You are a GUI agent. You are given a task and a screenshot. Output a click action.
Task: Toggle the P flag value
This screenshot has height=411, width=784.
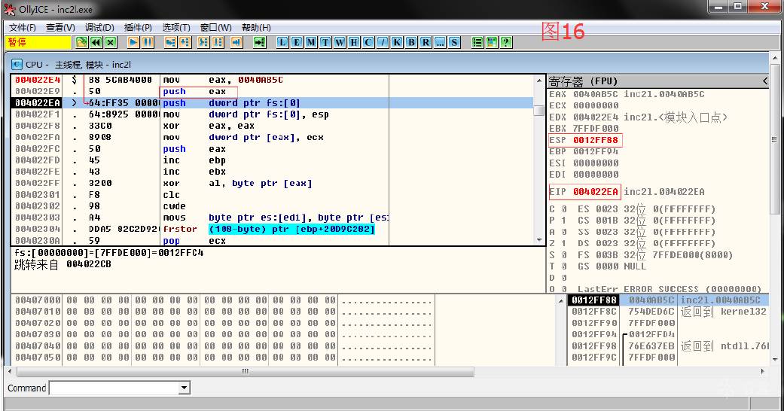563,221
